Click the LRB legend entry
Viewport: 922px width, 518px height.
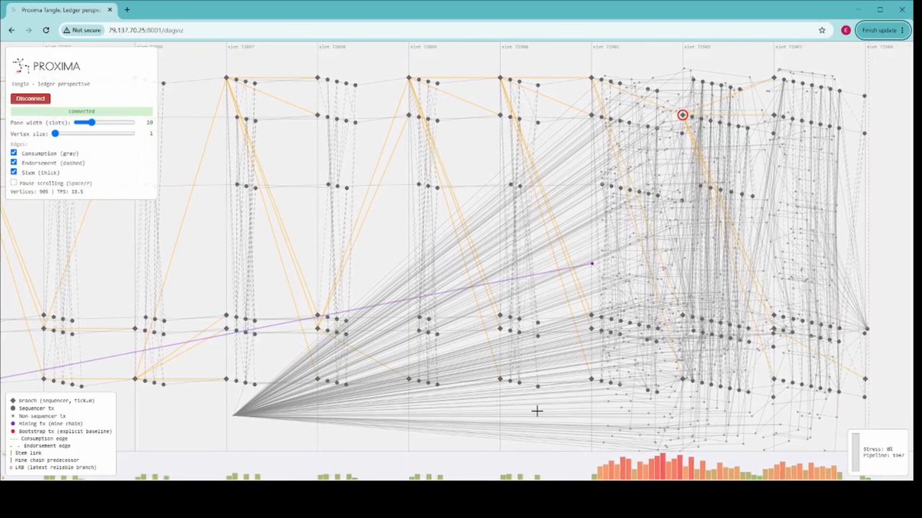pos(53,467)
